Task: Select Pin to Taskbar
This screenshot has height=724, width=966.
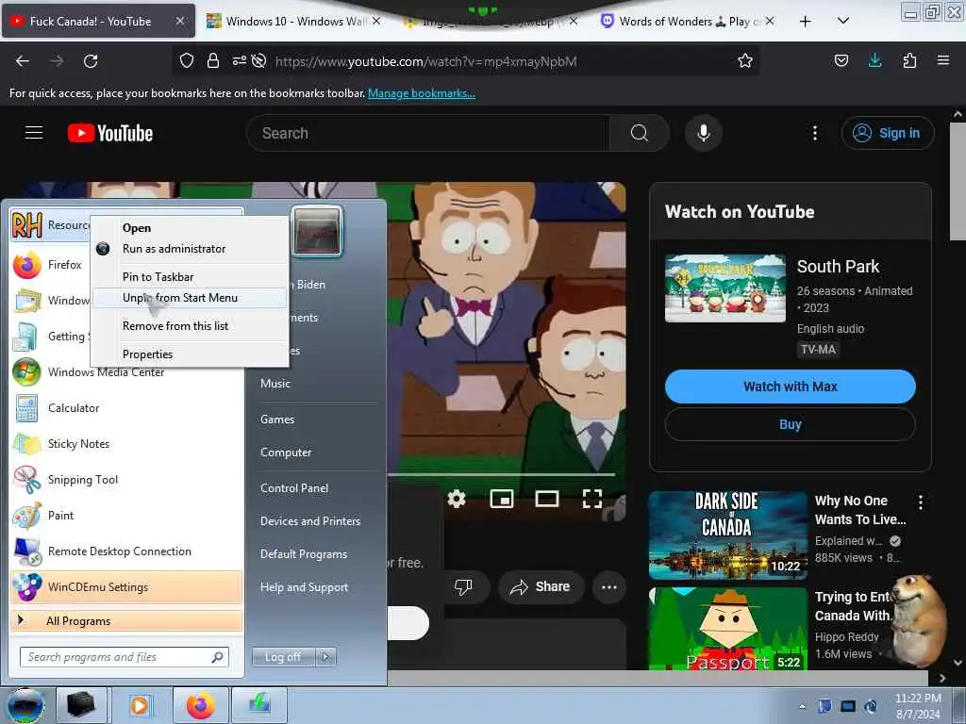Action: 189,277
